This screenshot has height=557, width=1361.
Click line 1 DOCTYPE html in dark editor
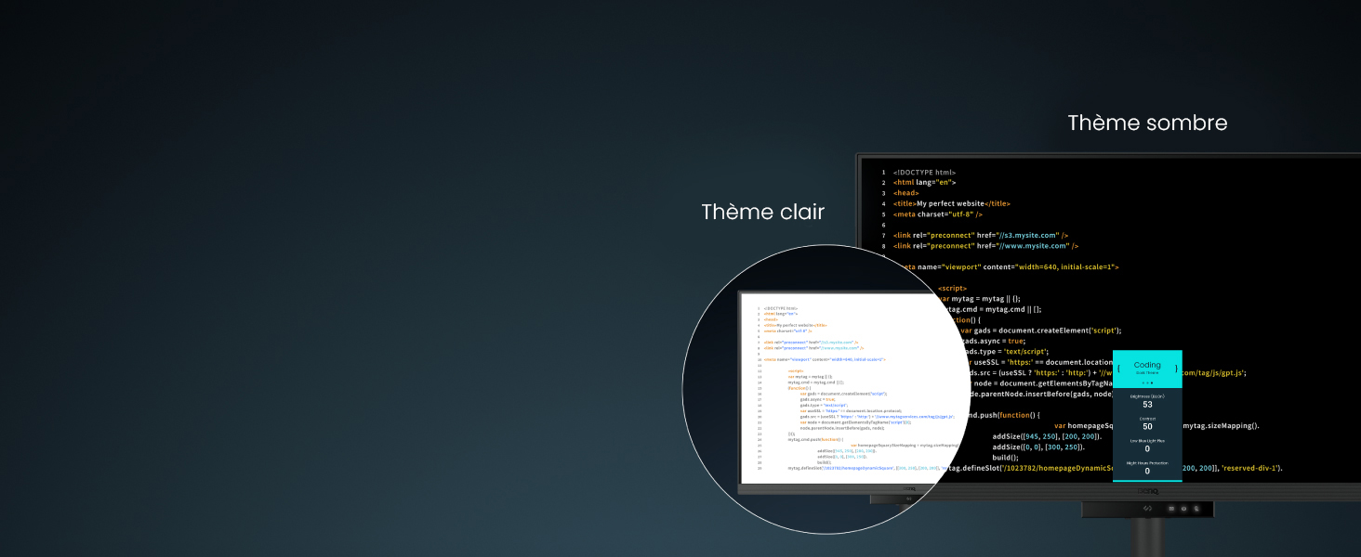924,173
